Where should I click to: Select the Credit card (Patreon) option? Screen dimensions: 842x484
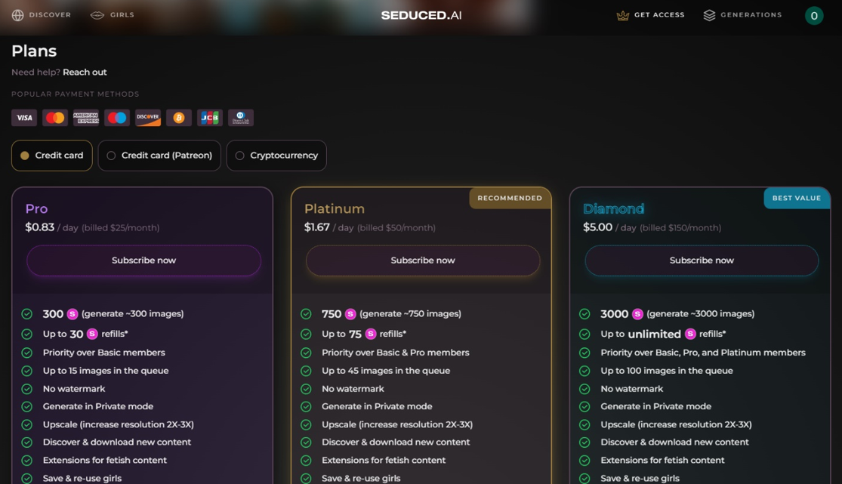[x=159, y=156]
